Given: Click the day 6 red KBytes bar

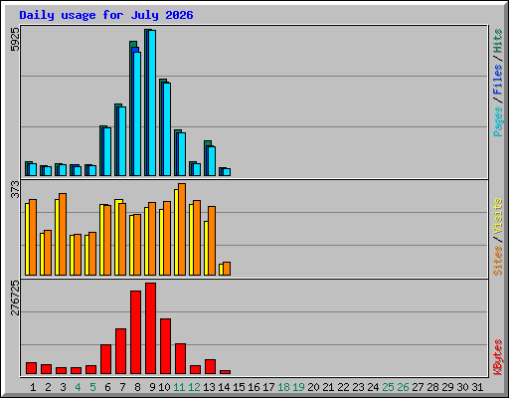Looking at the screenshot, I should pyautogui.click(x=105, y=359).
